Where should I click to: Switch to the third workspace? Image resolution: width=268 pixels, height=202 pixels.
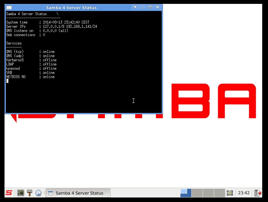208,193
